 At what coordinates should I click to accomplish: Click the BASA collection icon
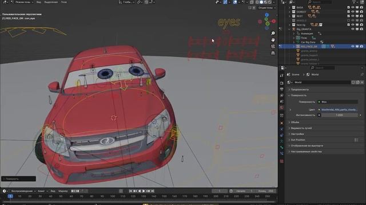293,7
